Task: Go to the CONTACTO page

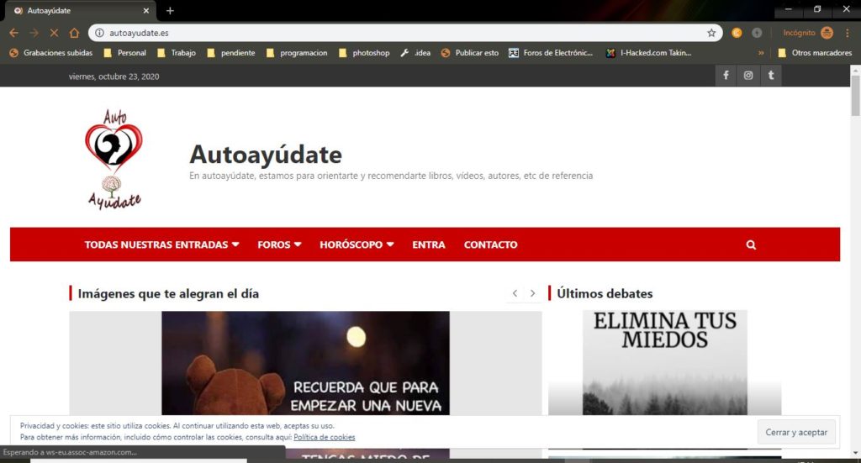Action: coord(491,245)
